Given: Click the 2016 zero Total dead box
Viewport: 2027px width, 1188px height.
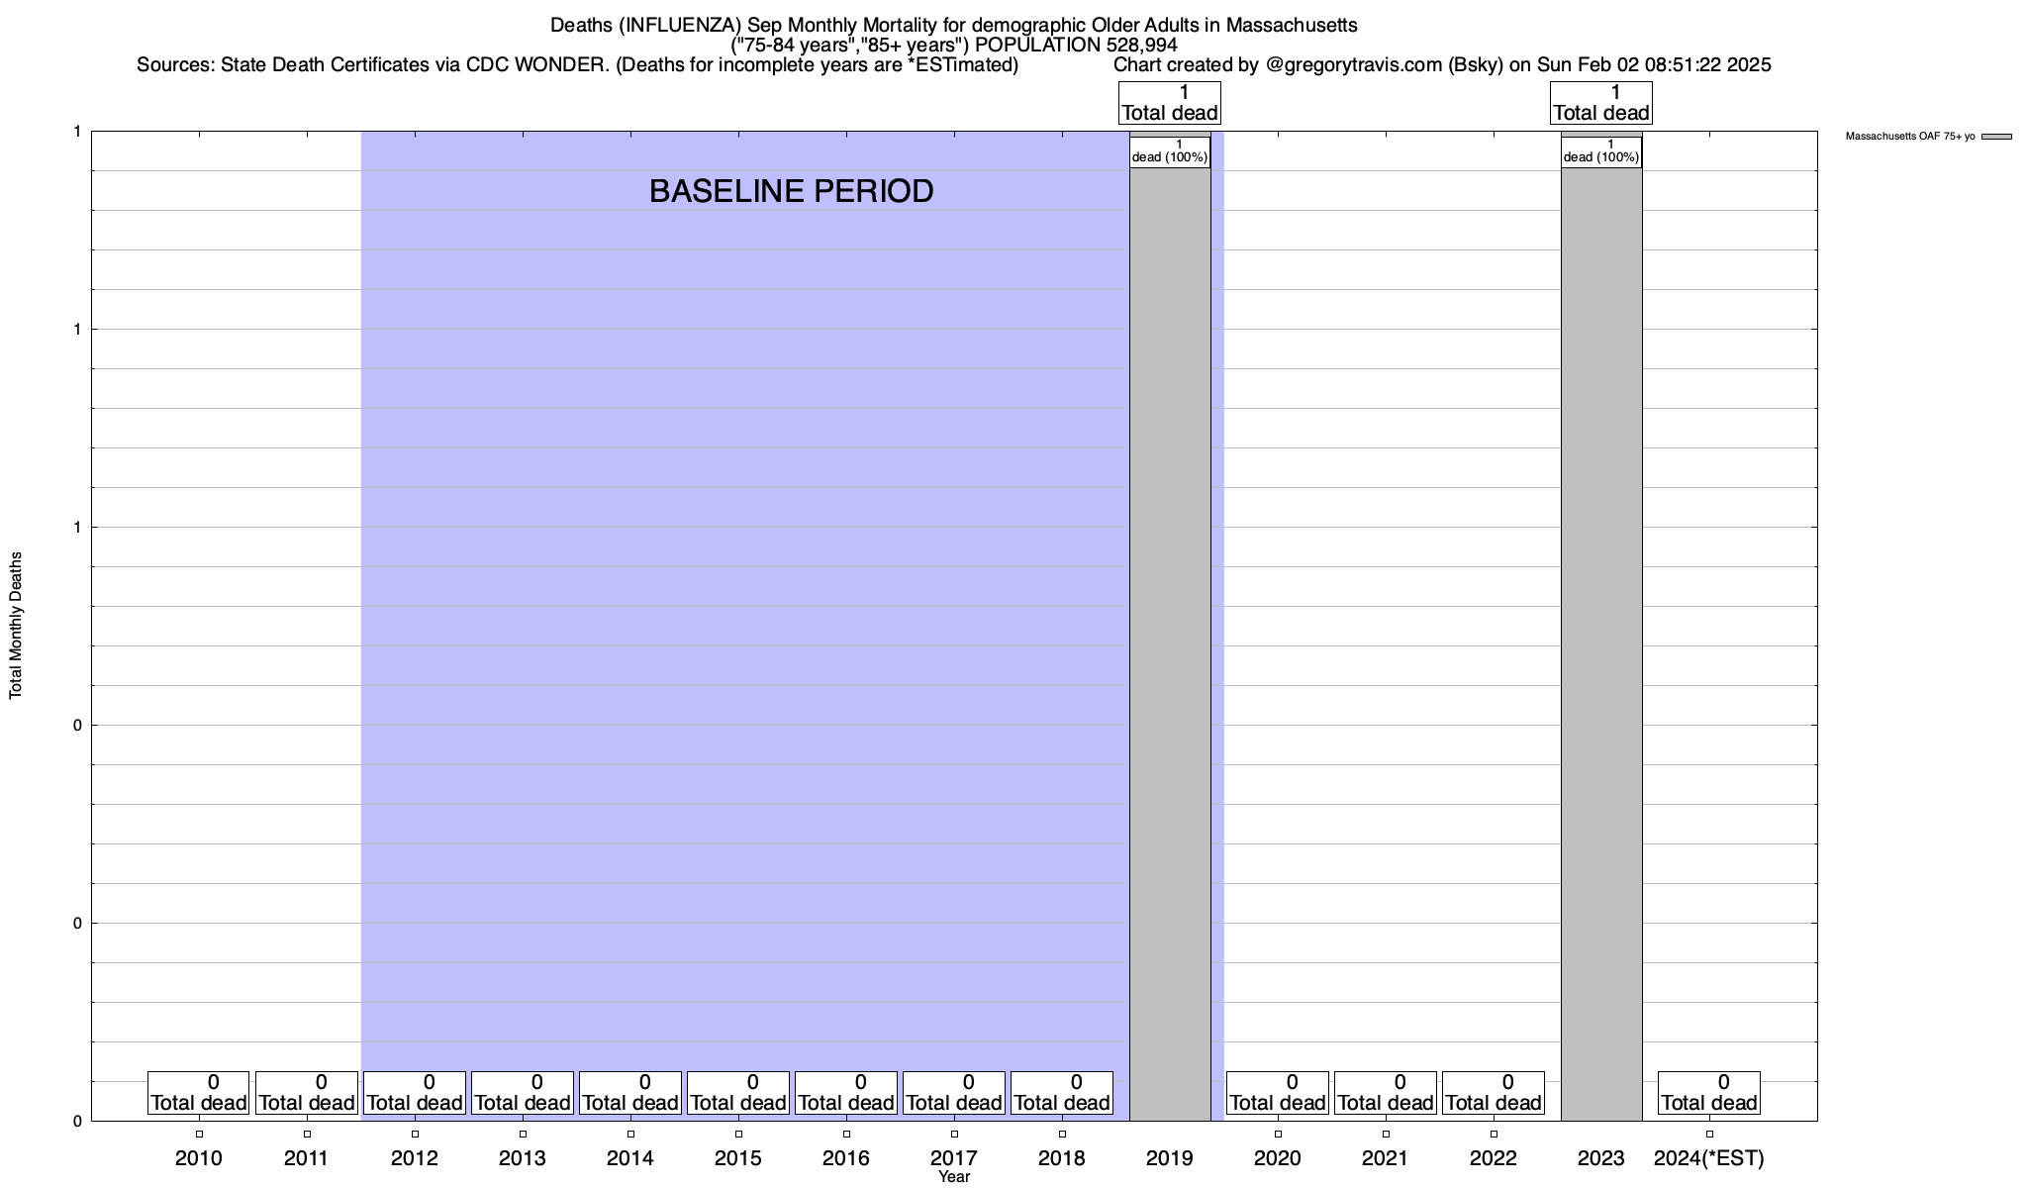Looking at the screenshot, I should pos(846,1093).
